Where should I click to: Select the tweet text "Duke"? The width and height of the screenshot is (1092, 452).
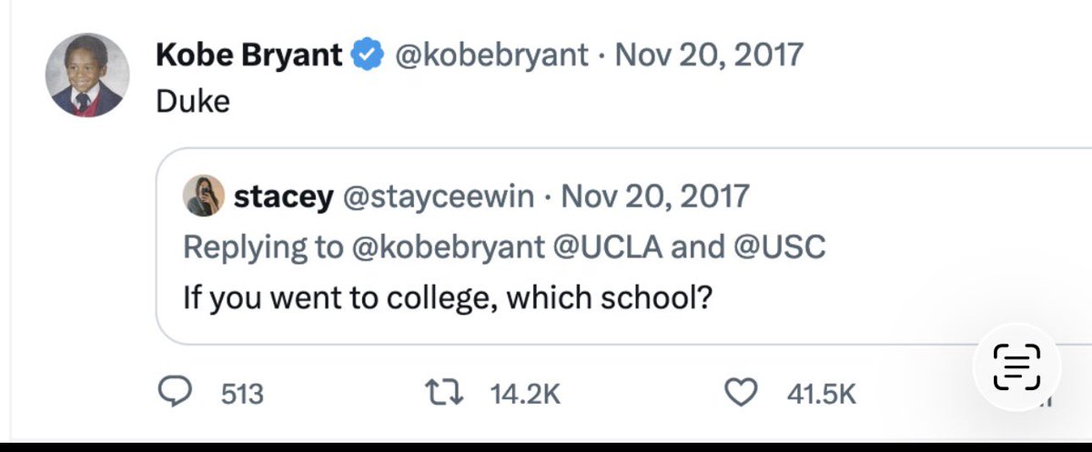point(193,101)
